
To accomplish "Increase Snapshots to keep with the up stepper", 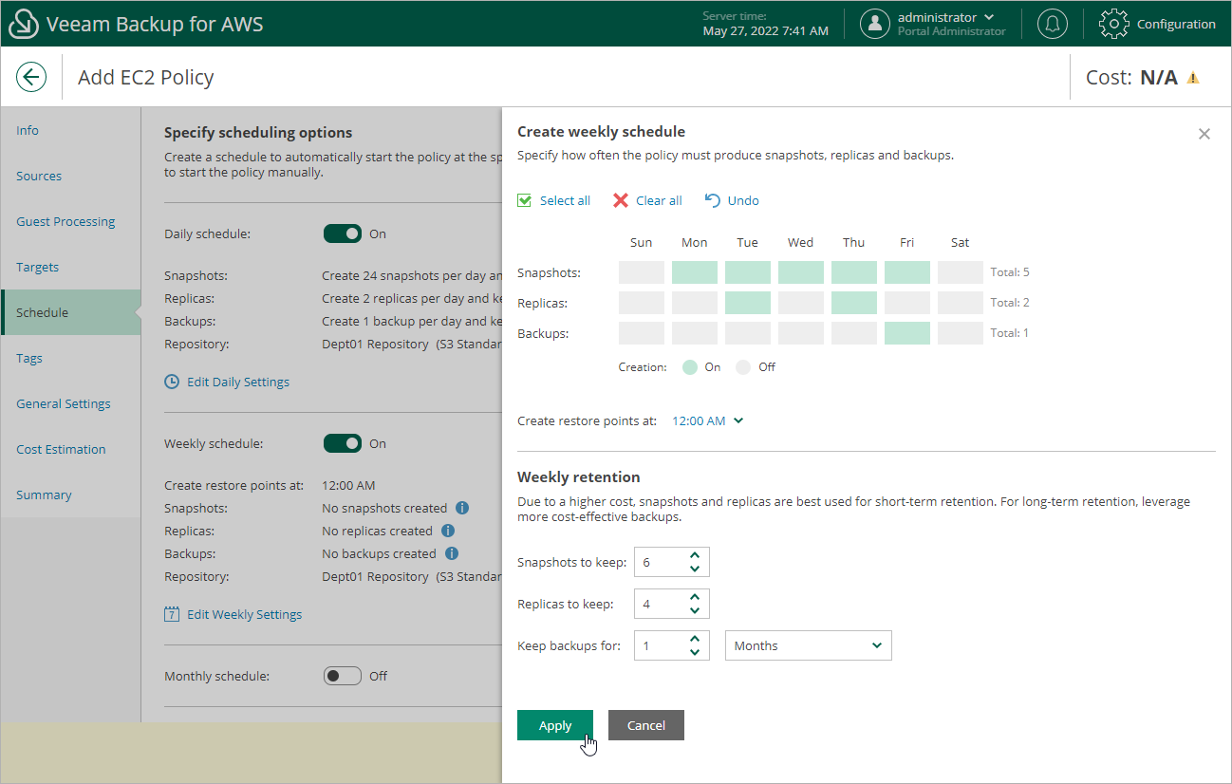I will pos(695,556).
